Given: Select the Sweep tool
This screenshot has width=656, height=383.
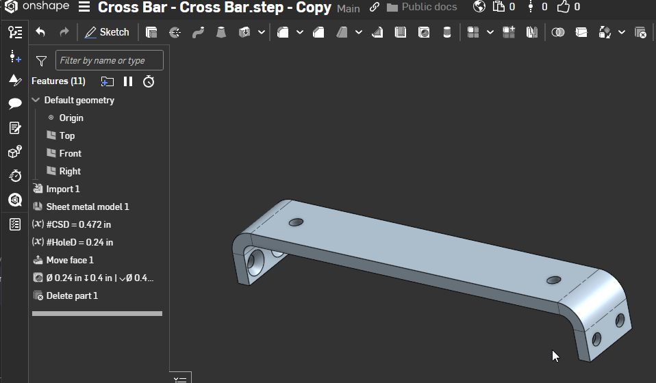Looking at the screenshot, I should tap(198, 32).
